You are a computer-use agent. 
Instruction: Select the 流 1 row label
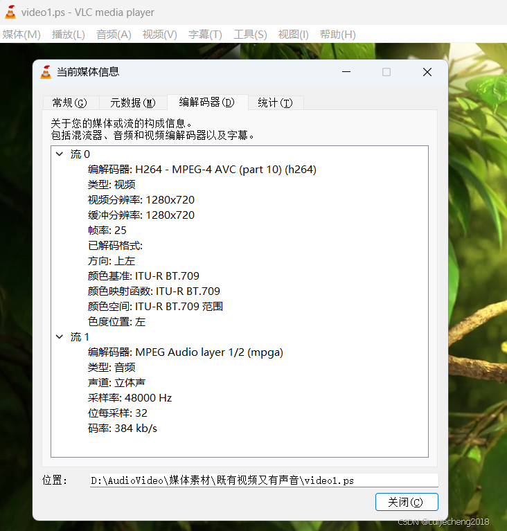80,337
